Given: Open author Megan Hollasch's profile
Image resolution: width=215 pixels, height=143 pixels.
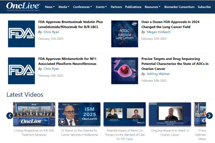Looking at the screenshot, I should click(x=159, y=32).
